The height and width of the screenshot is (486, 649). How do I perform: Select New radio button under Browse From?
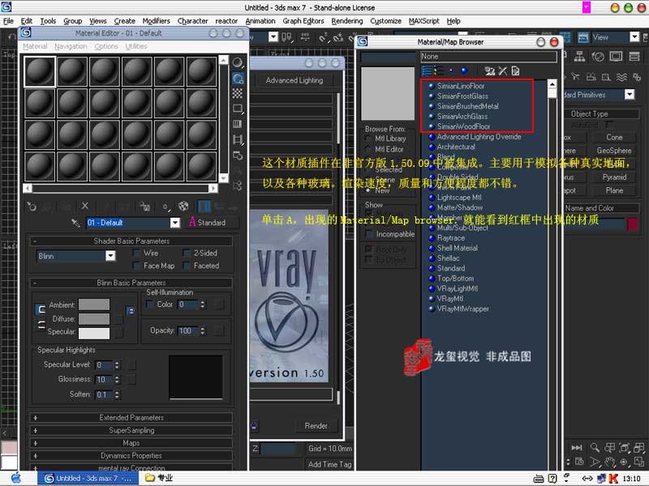[x=367, y=190]
